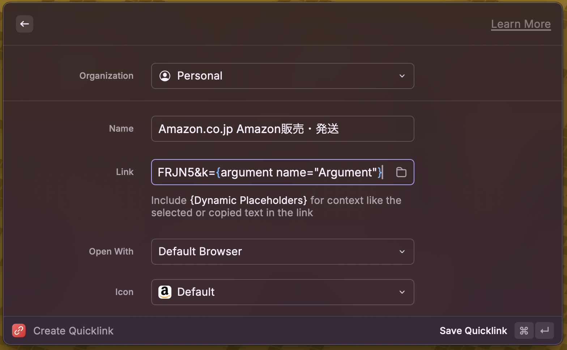
Task: Click the red Create Quicklink link icon
Action: (x=19, y=330)
